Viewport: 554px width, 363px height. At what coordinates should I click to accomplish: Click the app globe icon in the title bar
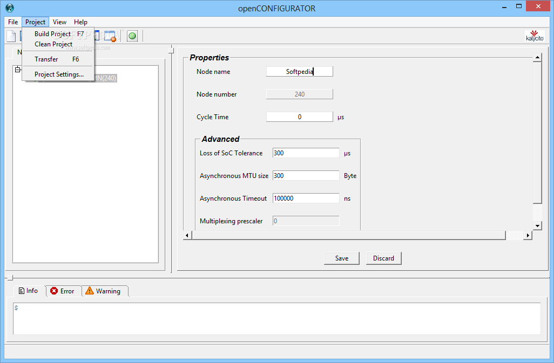10,8
